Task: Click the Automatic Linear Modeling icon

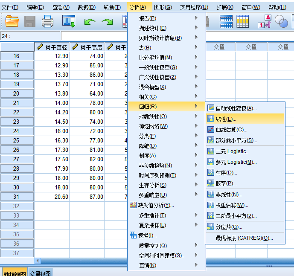Action: tap(211, 108)
